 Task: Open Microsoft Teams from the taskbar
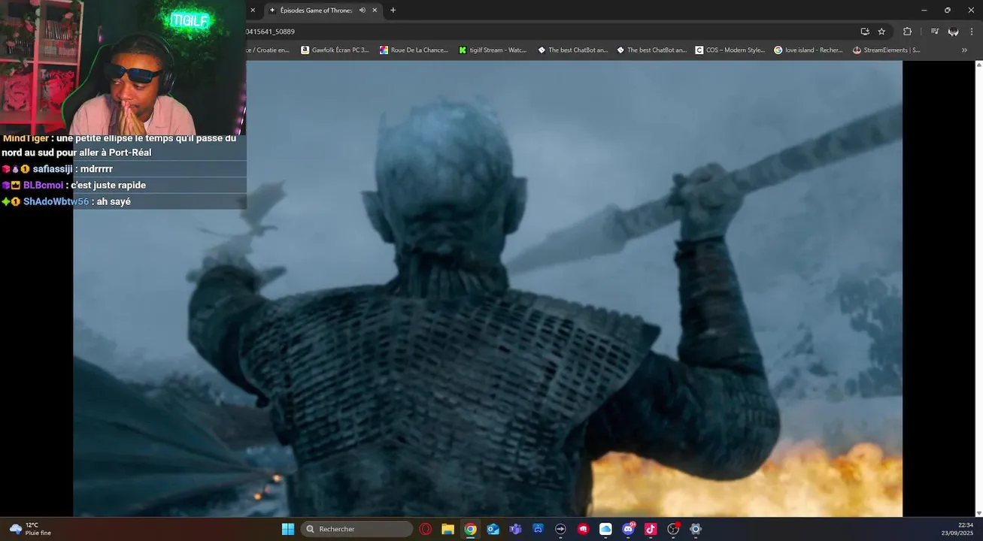pos(515,529)
